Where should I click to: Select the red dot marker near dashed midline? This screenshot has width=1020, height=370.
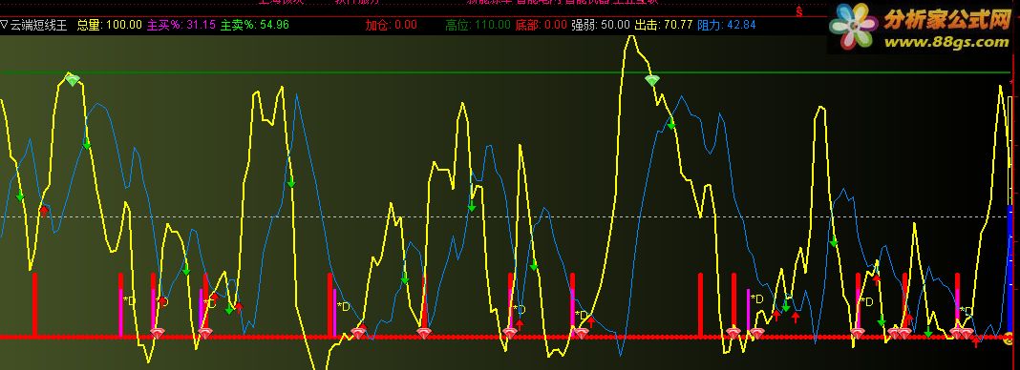click(x=44, y=211)
